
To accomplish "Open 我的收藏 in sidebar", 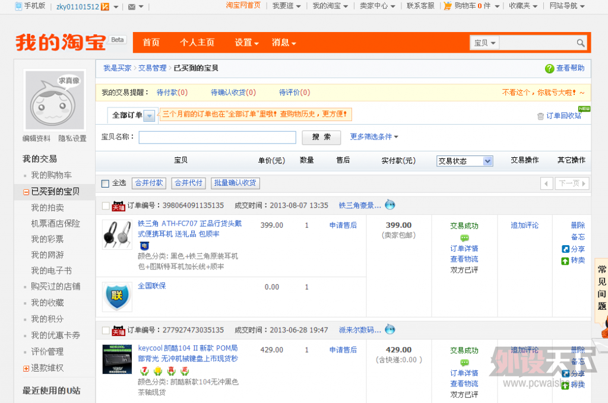I will click(x=47, y=303).
